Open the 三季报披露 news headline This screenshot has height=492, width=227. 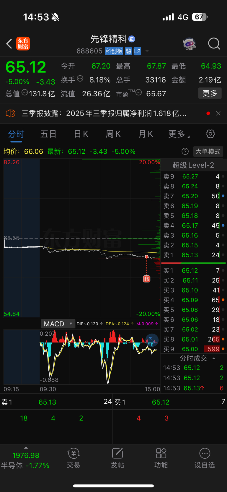pyautogui.click(x=104, y=113)
